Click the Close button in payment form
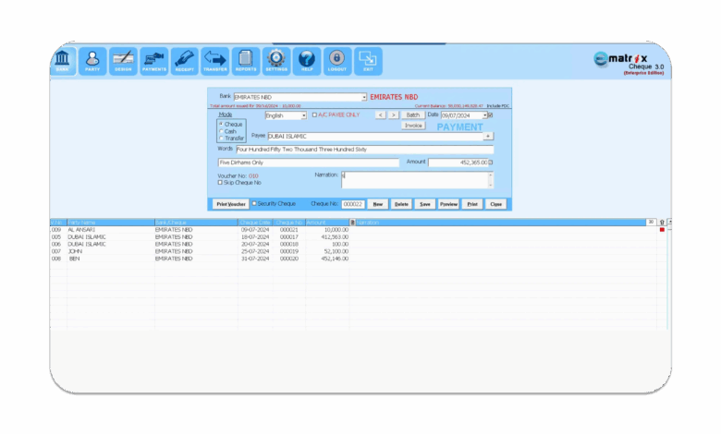 coord(495,204)
